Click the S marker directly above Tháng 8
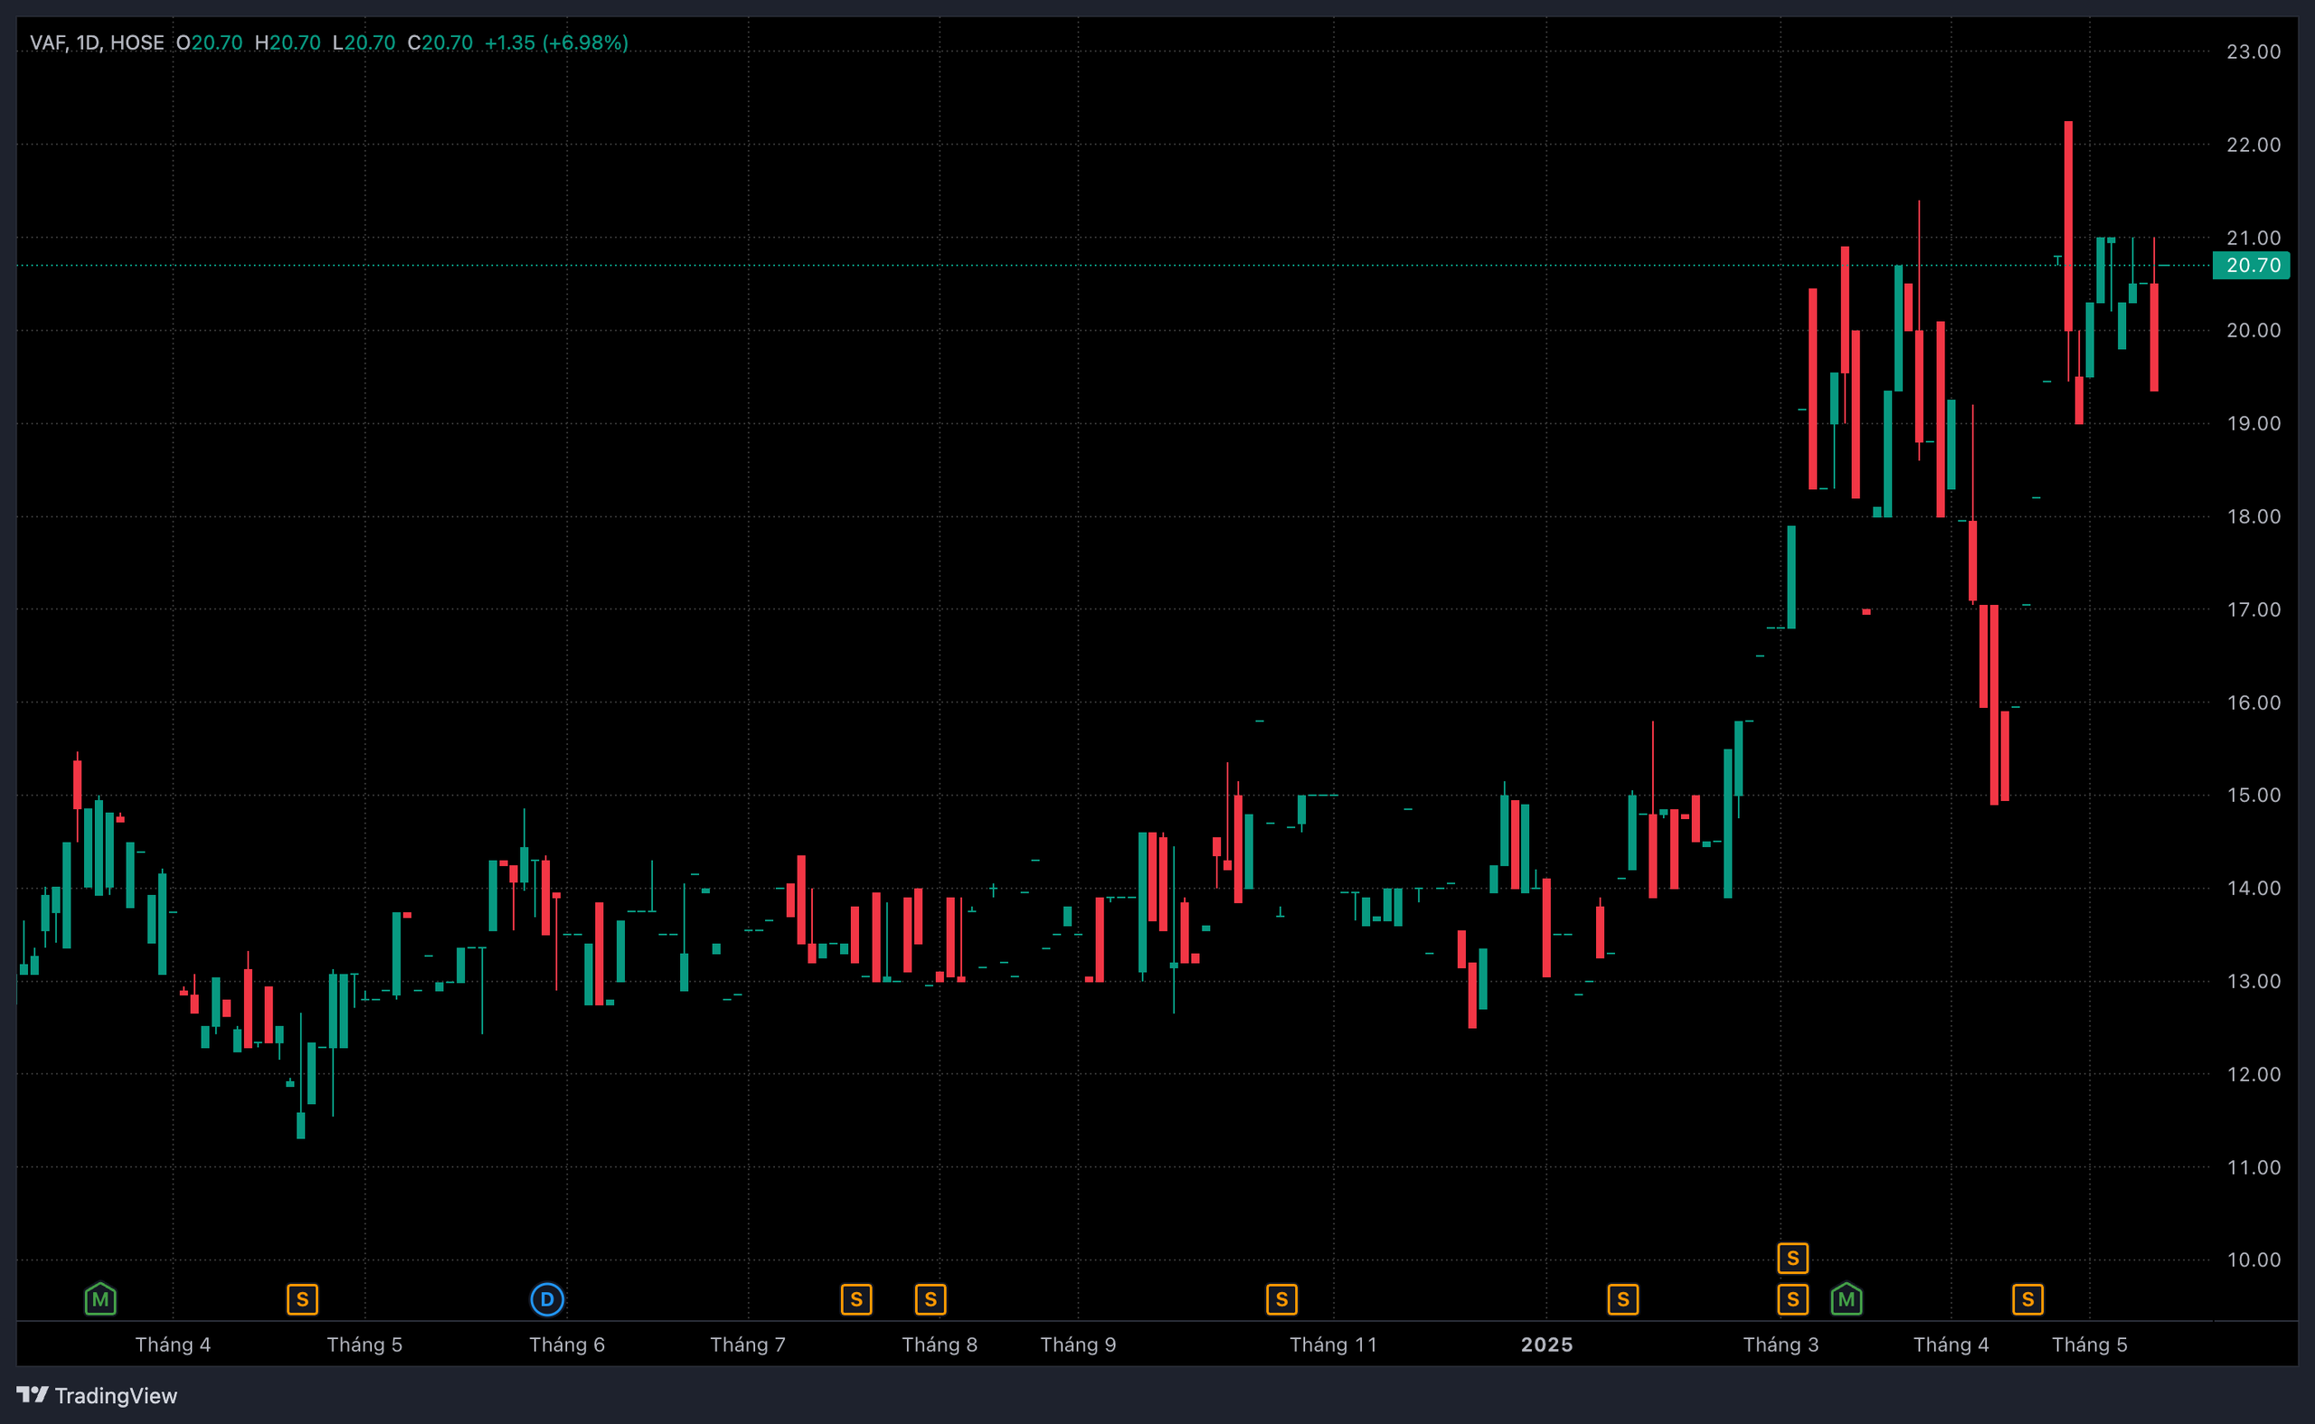Image resolution: width=2315 pixels, height=1424 pixels. (x=930, y=1300)
